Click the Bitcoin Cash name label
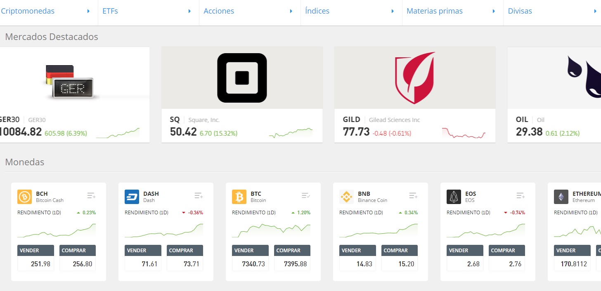This screenshot has height=291, width=601. coord(50,200)
